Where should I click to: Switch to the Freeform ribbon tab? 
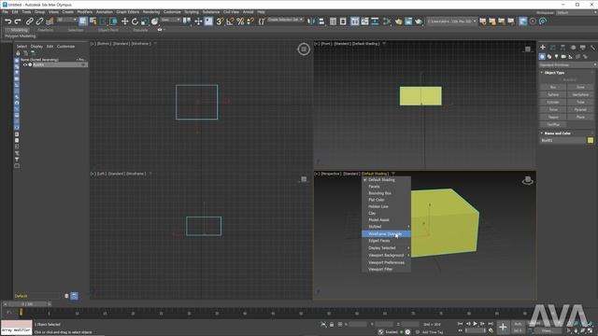[46, 30]
